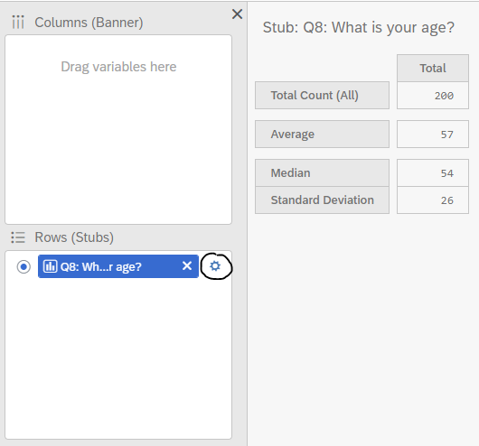Click the Total Count value 200 cell
The width and height of the screenshot is (479, 446).
(x=433, y=95)
